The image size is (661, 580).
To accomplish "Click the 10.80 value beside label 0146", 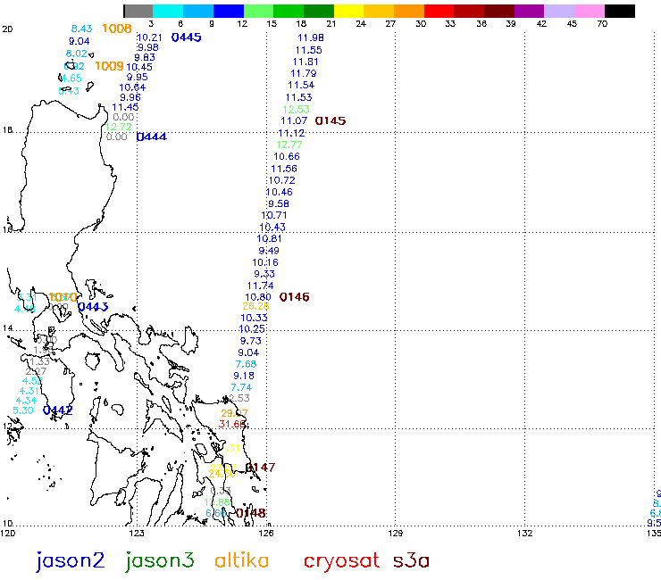I will [x=258, y=297].
